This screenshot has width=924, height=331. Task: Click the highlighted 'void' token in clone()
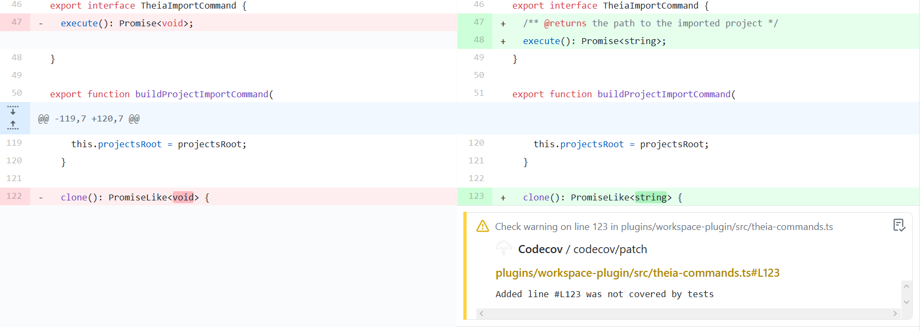pos(183,197)
